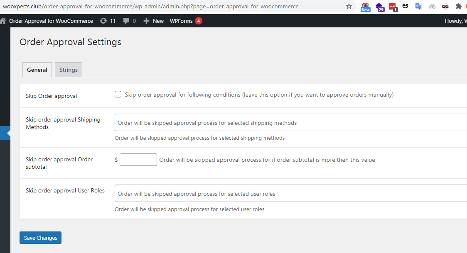Open the Chrome extensions puzzle menu
This screenshot has height=253, width=467.
pos(459,6)
